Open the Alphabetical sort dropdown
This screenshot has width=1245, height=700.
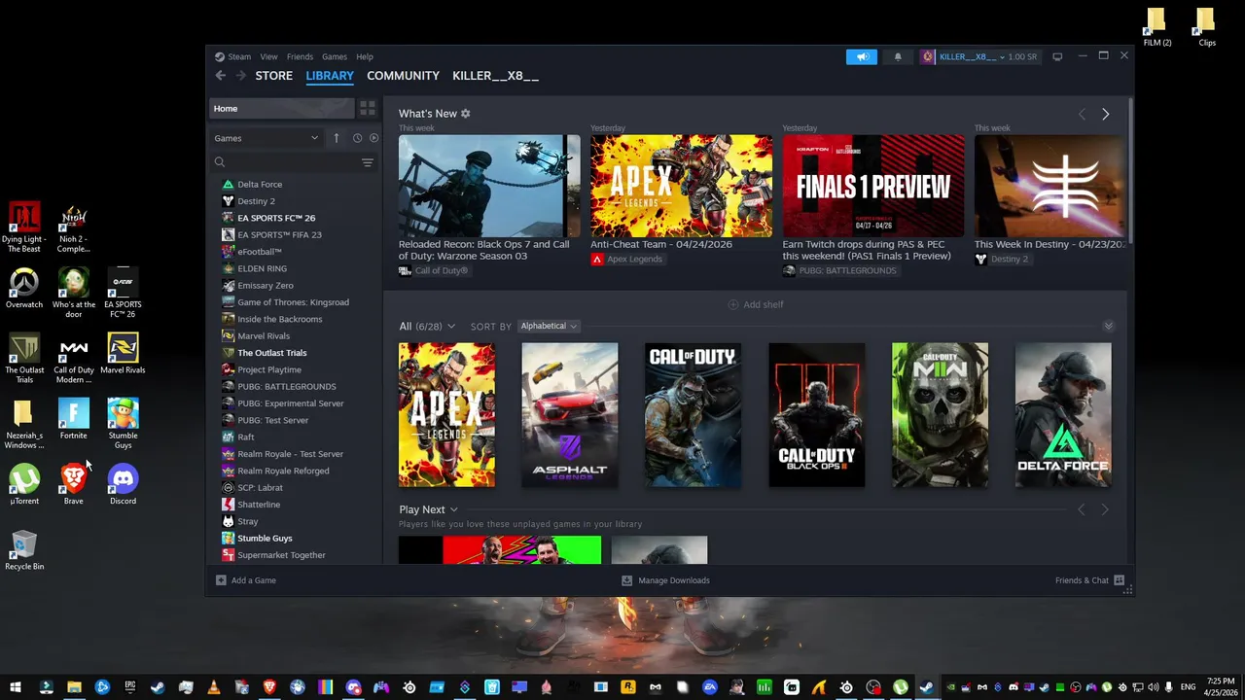[x=549, y=327]
